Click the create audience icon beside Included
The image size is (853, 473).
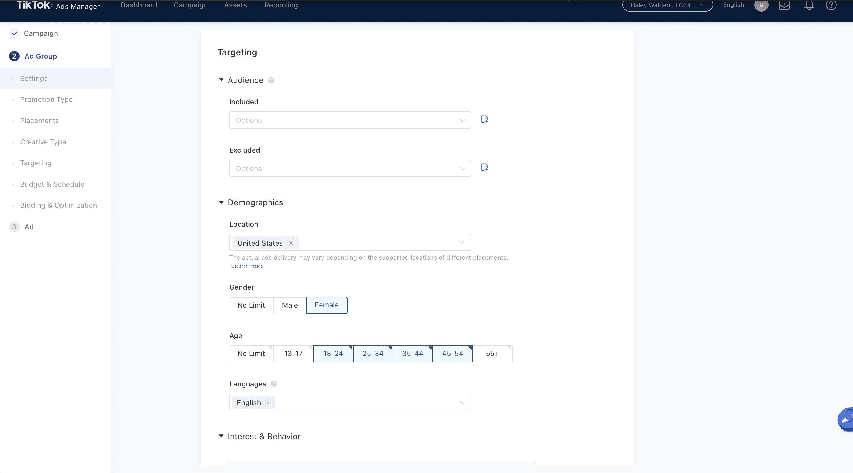coord(484,119)
